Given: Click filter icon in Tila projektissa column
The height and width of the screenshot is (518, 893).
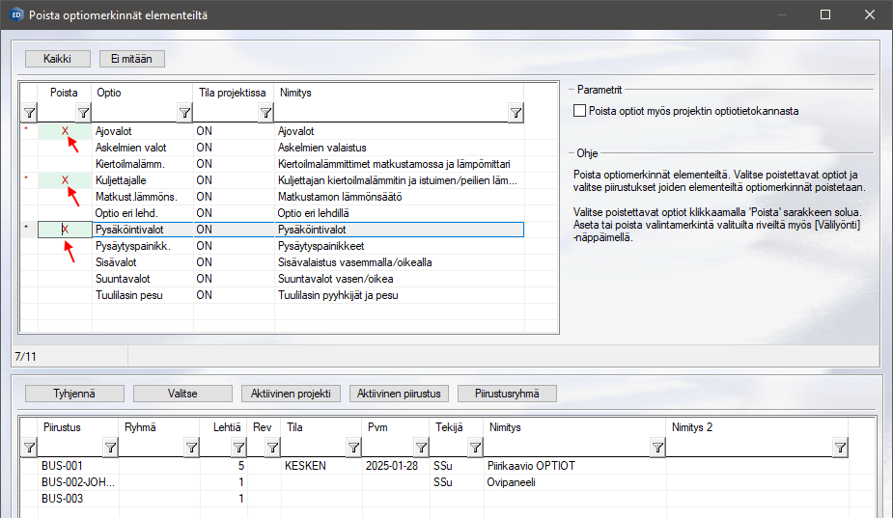Looking at the screenshot, I should click(x=265, y=114).
